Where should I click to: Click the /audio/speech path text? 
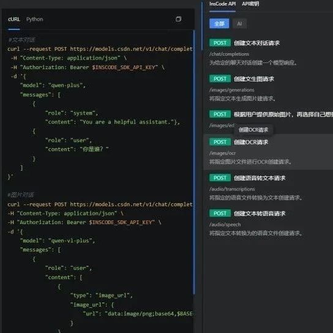pyautogui.click(x=225, y=225)
